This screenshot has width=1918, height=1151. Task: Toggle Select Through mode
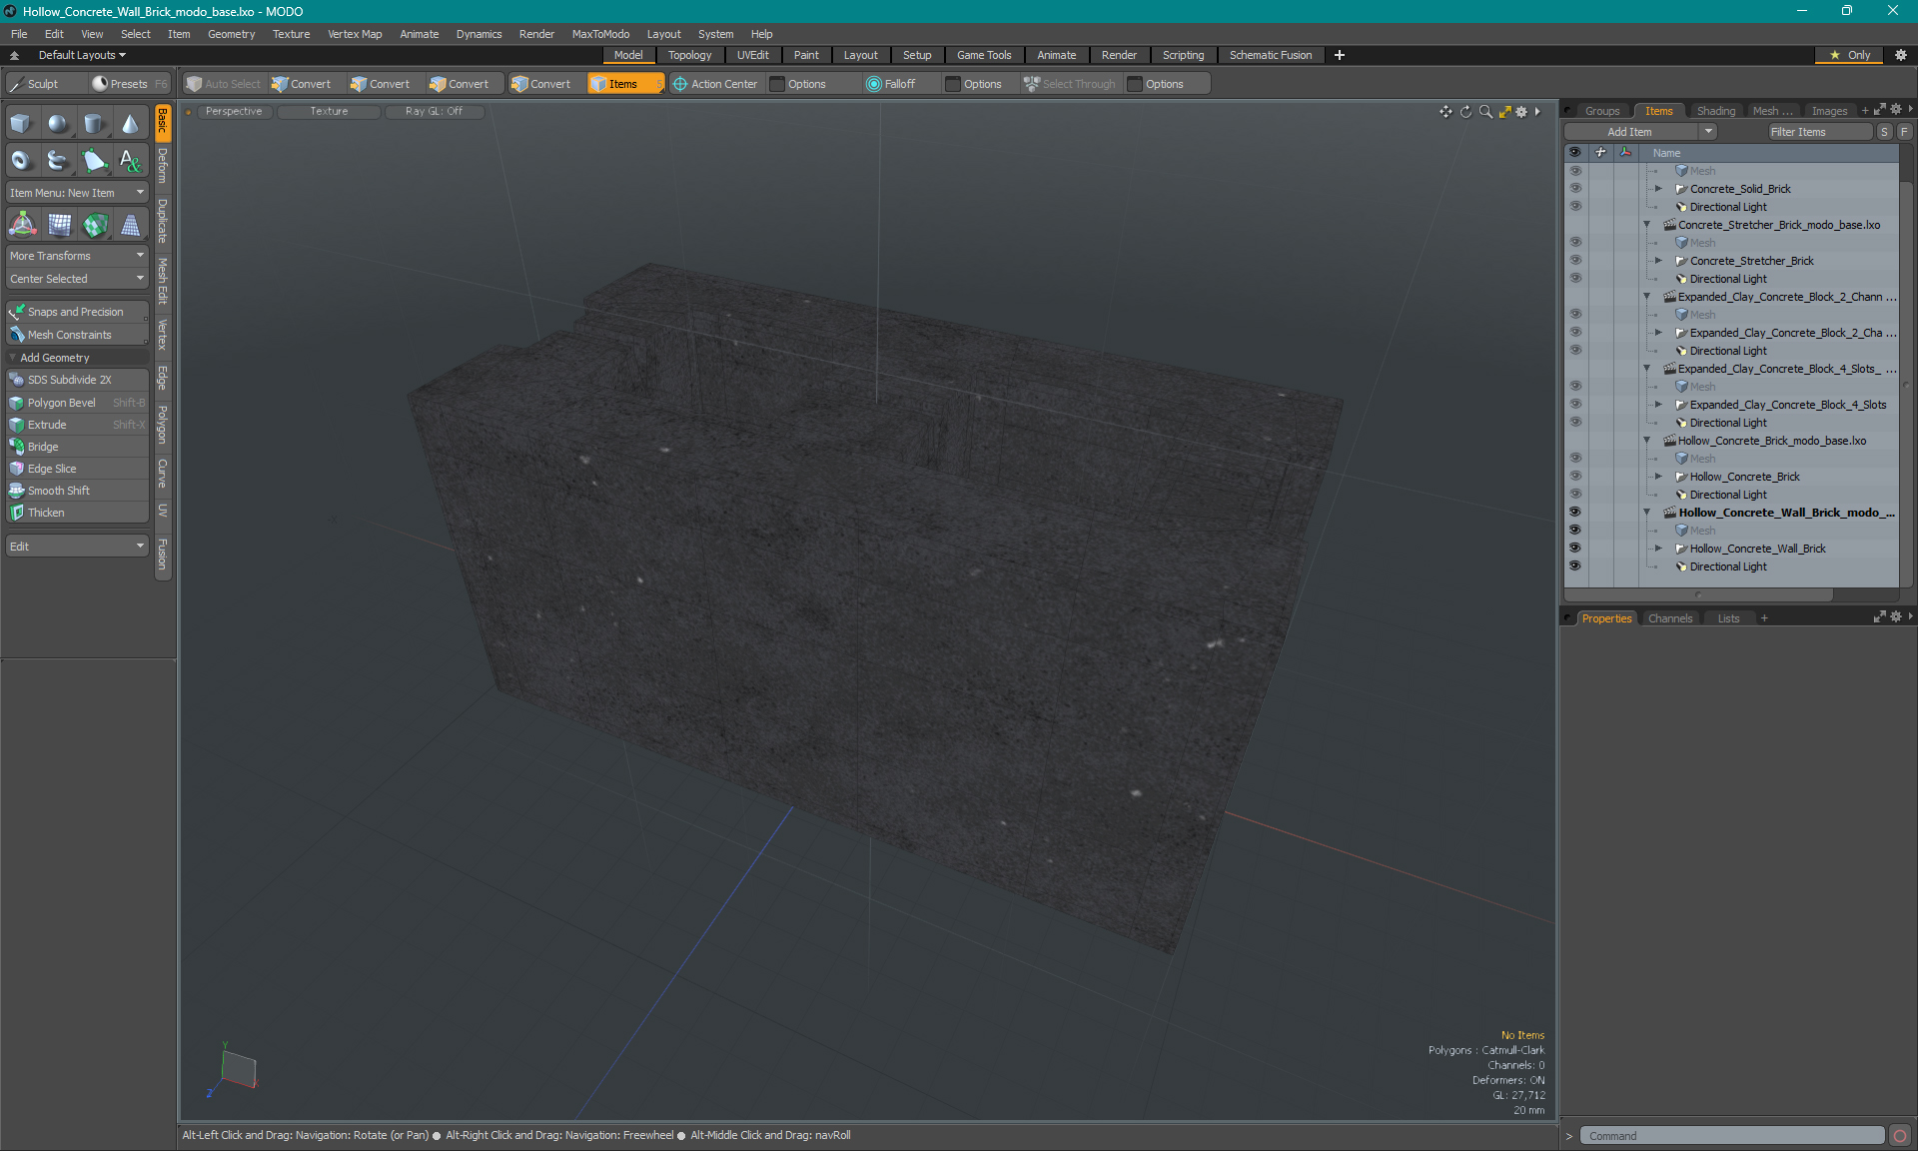pyautogui.click(x=1069, y=84)
